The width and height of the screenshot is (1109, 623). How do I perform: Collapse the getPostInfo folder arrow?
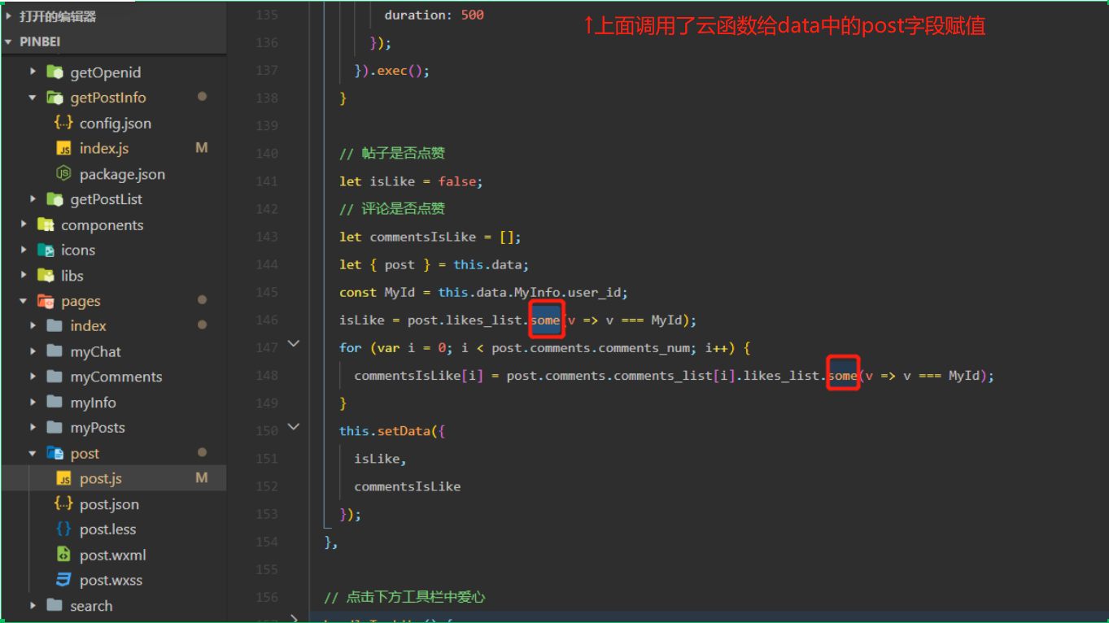(33, 98)
